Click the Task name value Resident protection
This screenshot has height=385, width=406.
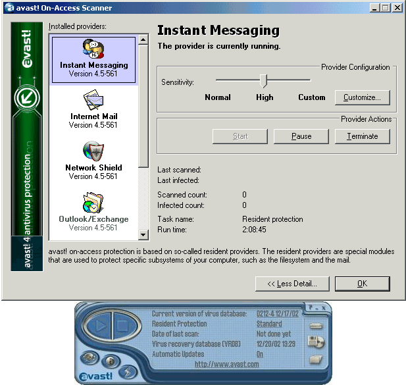pos(272,219)
